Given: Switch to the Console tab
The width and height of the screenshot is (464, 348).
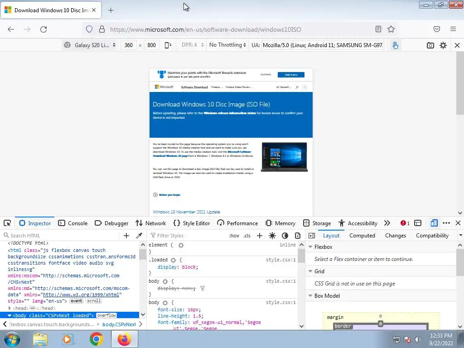Looking at the screenshot, I should pos(73,223).
